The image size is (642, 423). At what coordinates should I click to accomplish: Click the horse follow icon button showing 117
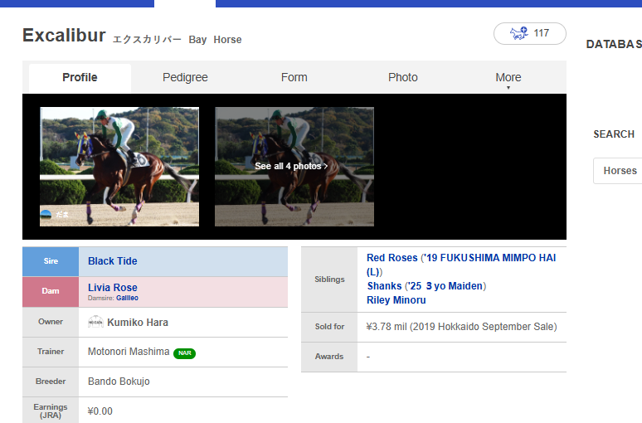pos(530,33)
